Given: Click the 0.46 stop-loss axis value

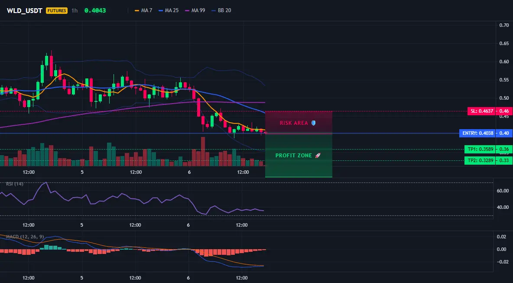Looking at the screenshot, I should click(504, 111).
